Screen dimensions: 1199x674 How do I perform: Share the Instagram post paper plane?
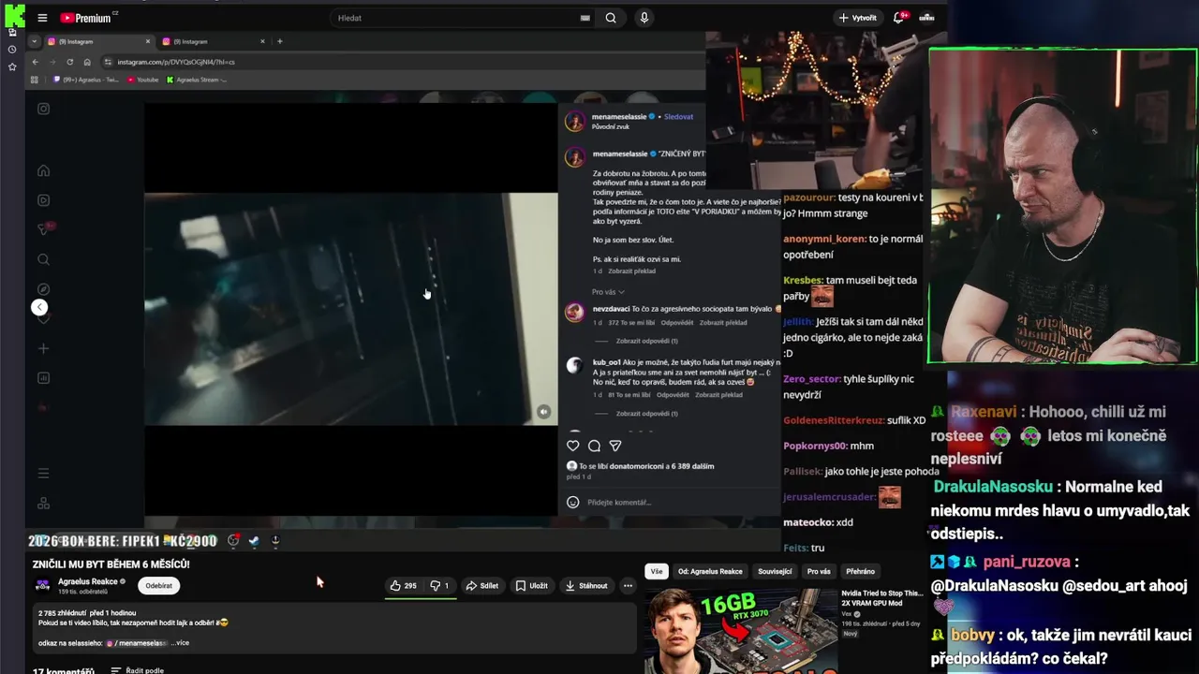pos(615,446)
